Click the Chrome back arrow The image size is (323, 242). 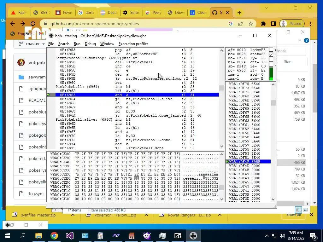point(13,24)
